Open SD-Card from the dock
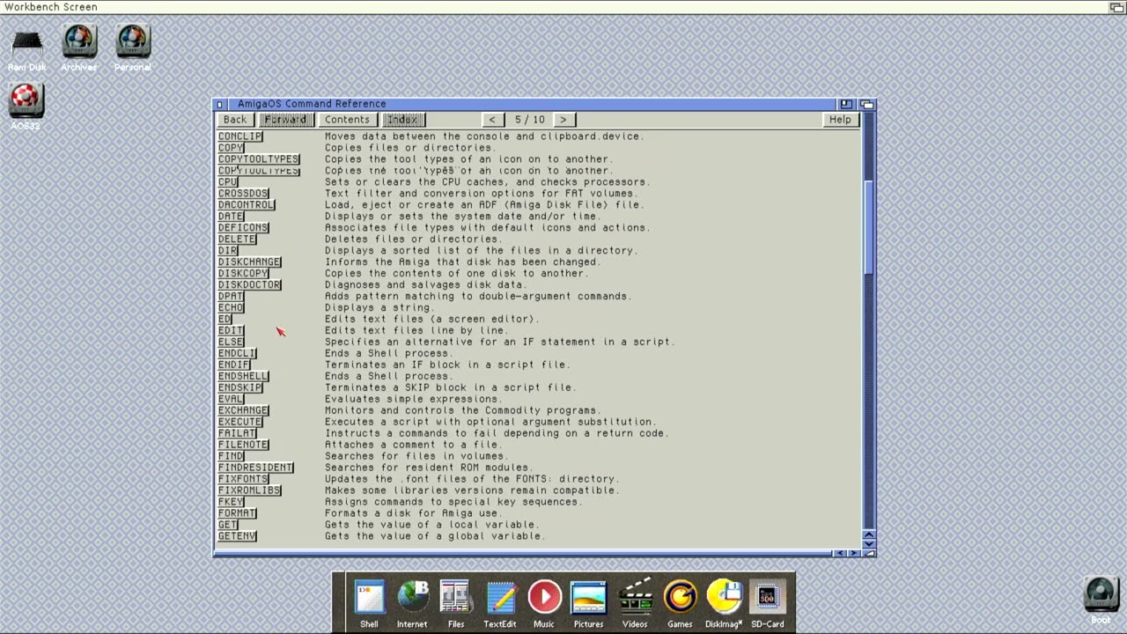 tap(767, 605)
